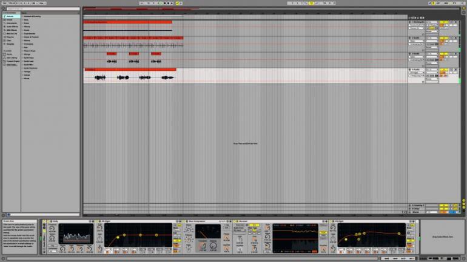Select the Instruments browser category
The image size is (467, 262).
click(x=12, y=23)
